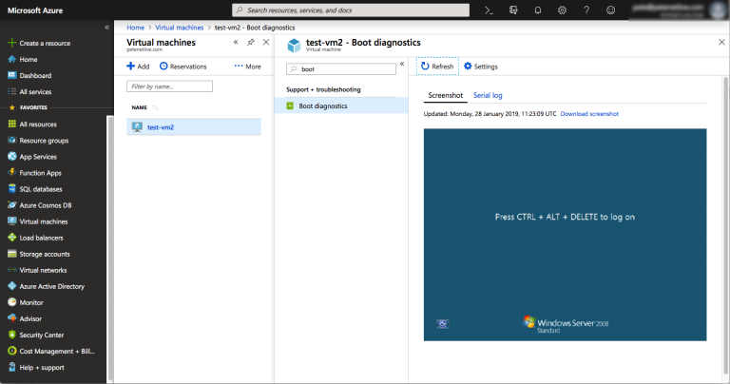Open directory and subscription filter icon
The width and height of the screenshot is (730, 384).
tap(513, 10)
